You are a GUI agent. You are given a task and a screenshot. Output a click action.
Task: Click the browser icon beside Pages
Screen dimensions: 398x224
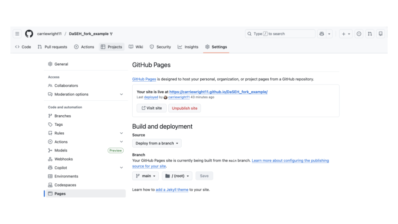click(x=50, y=194)
